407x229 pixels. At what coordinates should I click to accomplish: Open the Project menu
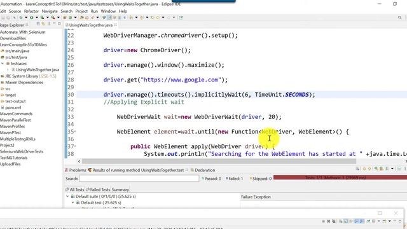tap(81, 11)
